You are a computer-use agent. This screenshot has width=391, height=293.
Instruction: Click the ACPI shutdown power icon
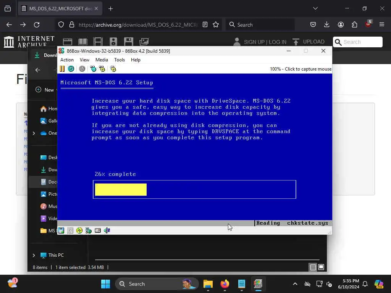pos(82,69)
